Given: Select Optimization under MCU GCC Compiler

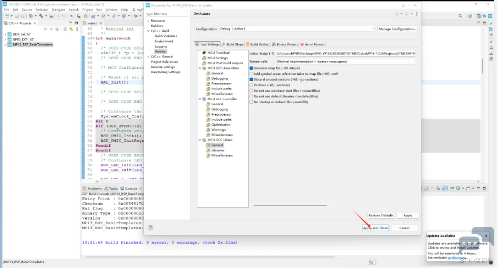Looking at the screenshot, I should click(221, 125).
